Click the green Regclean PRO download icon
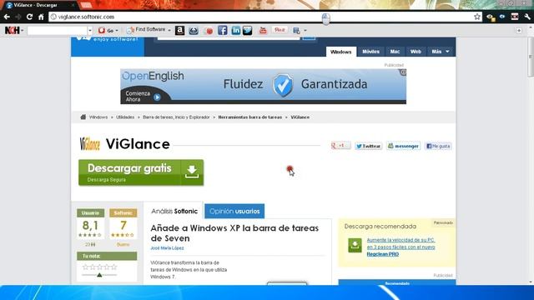534x300 pixels. click(355, 245)
